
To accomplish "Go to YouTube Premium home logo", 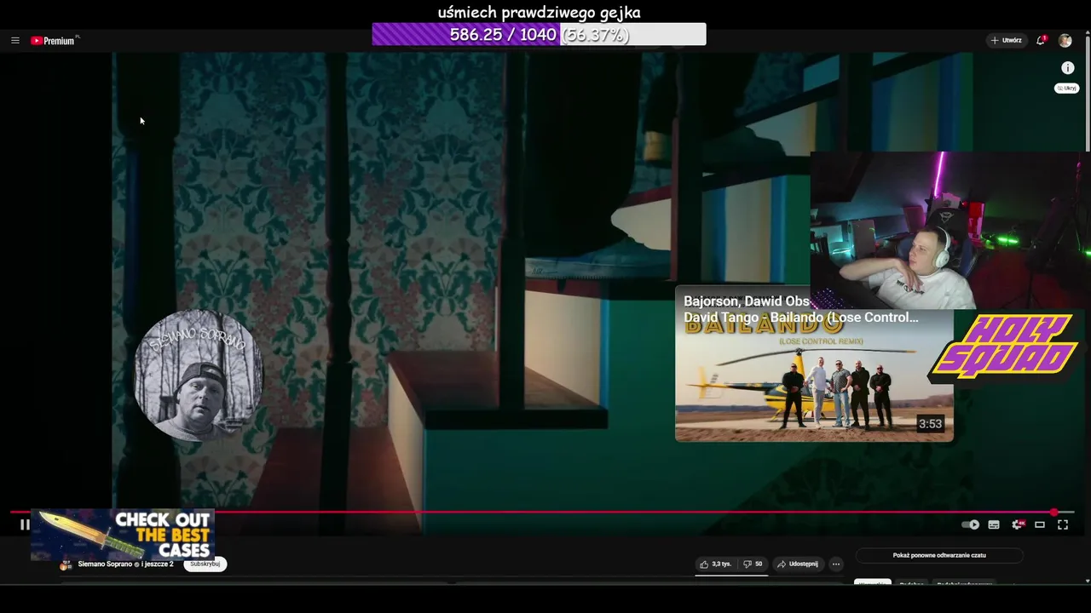I will coord(53,40).
